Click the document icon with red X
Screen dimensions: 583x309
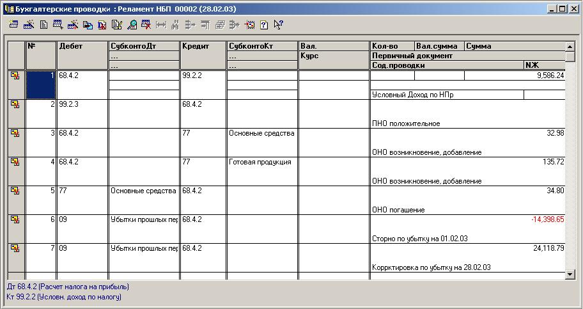pyautogui.click(x=102, y=25)
